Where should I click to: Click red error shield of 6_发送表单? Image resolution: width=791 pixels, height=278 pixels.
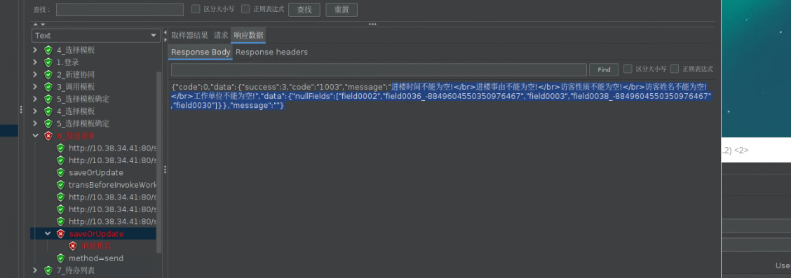(48, 135)
